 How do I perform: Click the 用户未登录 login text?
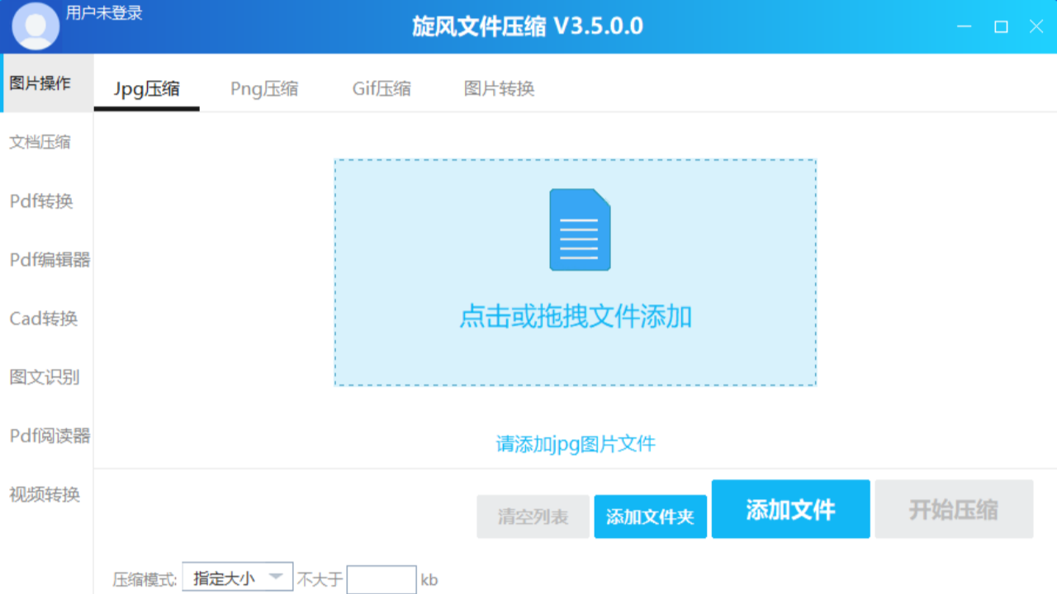104,13
